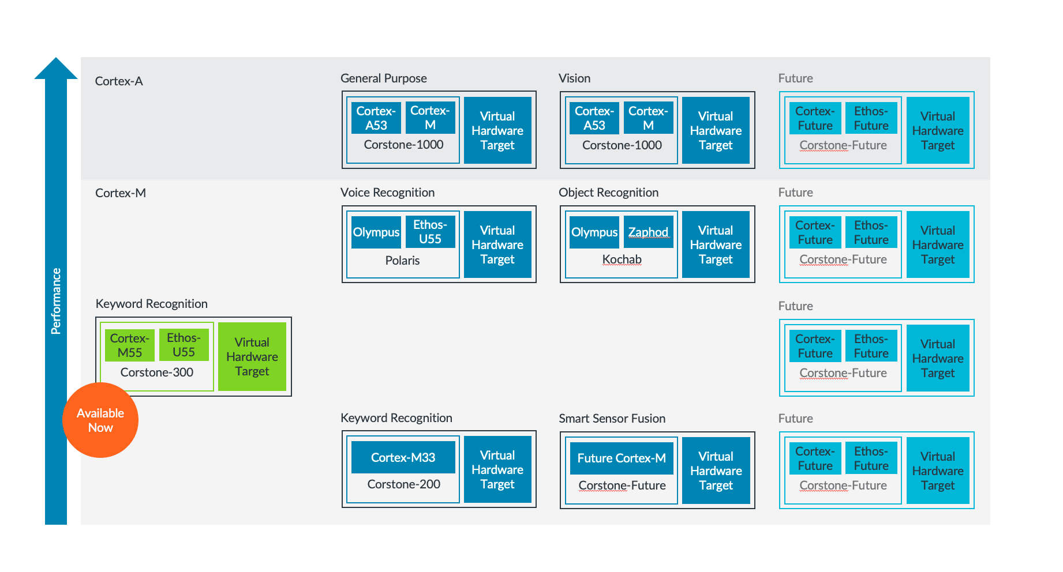Image resolution: width=1063 pixels, height=572 pixels.
Task: Click Virtual Hardware Target in Vision group
Action: coord(716,130)
